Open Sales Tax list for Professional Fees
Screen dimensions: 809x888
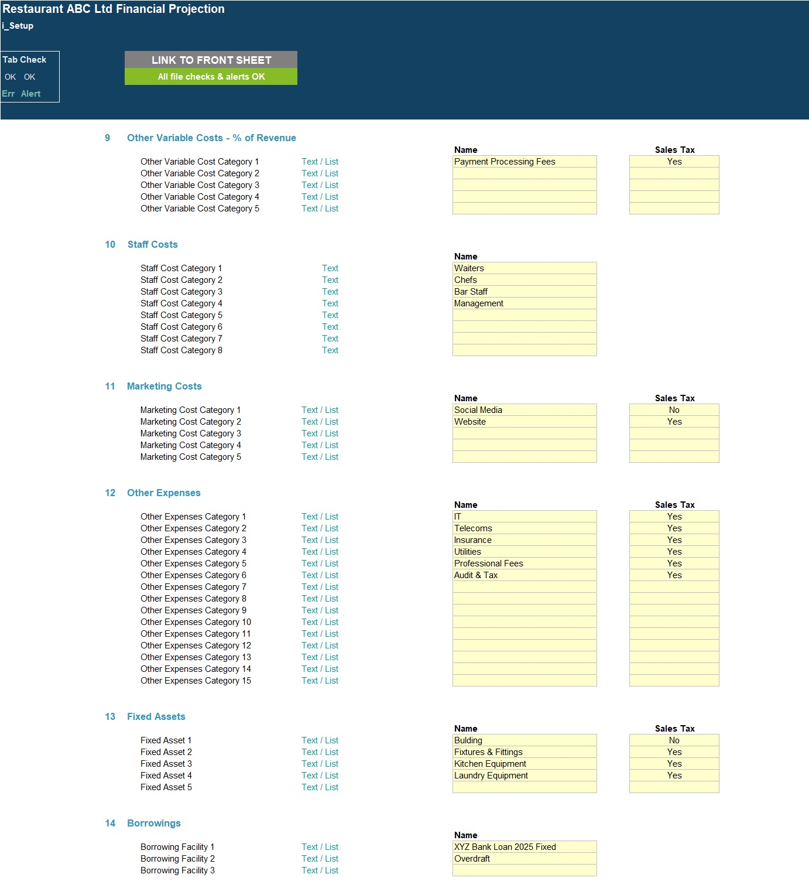pyautogui.click(x=674, y=563)
